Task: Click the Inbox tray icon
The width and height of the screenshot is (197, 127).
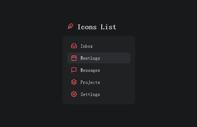Action: click(74, 46)
